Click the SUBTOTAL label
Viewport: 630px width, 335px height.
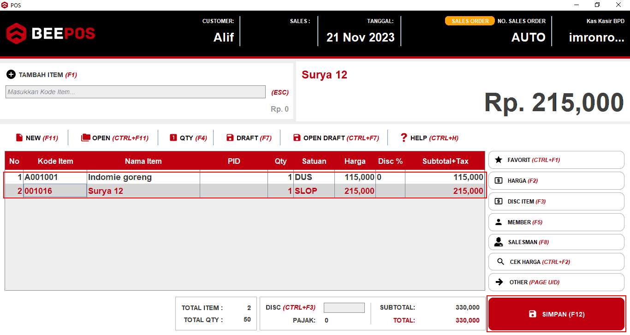398,307
